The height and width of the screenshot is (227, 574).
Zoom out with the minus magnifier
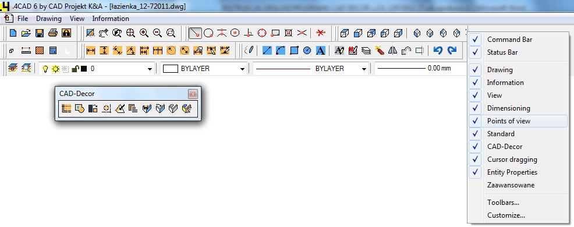[157, 33]
